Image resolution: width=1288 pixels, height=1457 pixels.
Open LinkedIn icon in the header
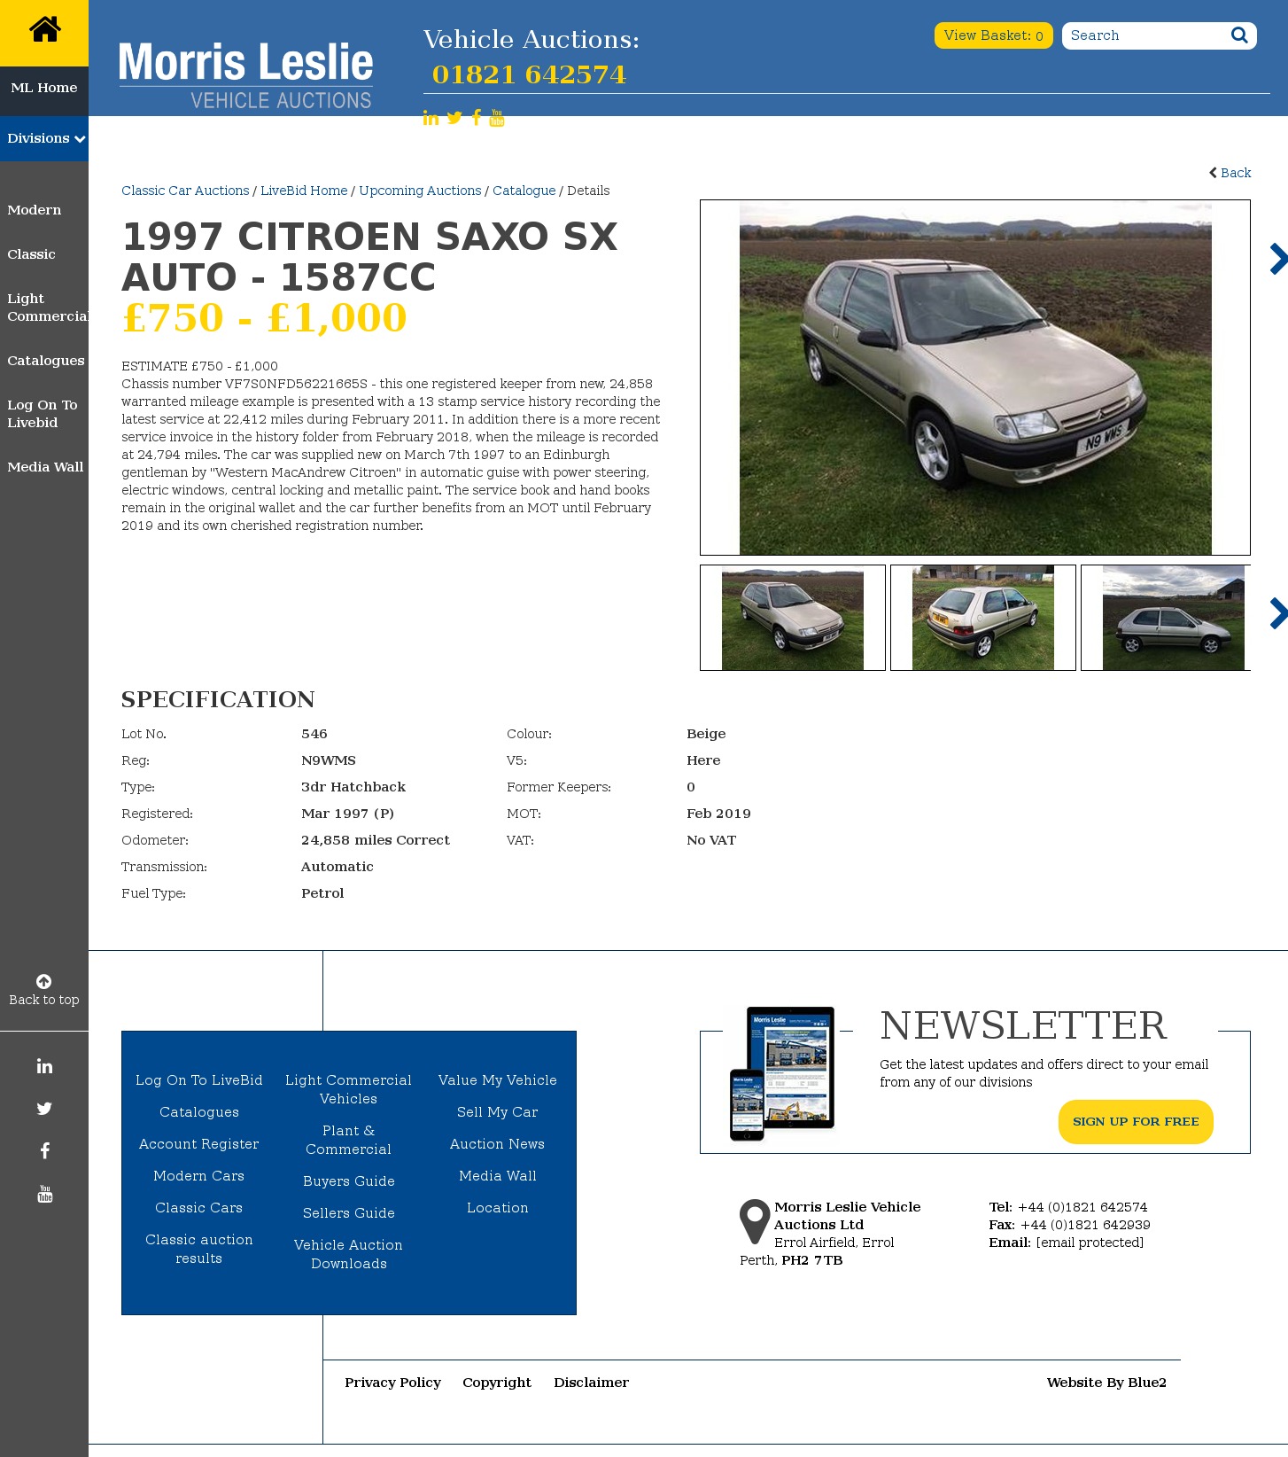(431, 118)
